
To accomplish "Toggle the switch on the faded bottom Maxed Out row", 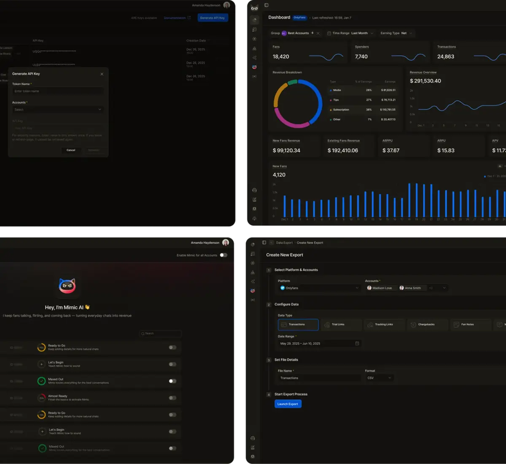I will click(x=172, y=448).
